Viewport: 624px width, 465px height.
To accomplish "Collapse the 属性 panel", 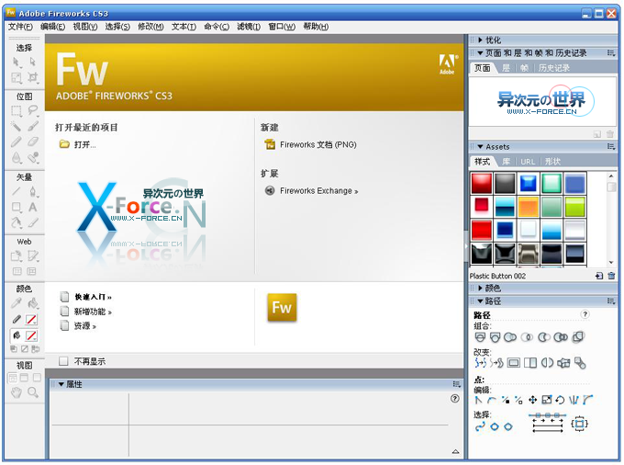I will [61, 384].
